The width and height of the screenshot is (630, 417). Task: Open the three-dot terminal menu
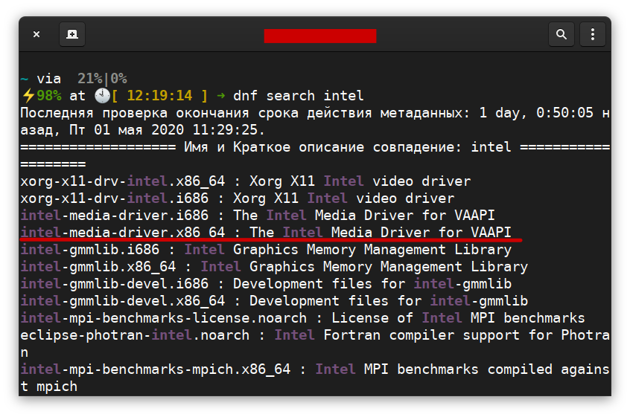coord(593,34)
